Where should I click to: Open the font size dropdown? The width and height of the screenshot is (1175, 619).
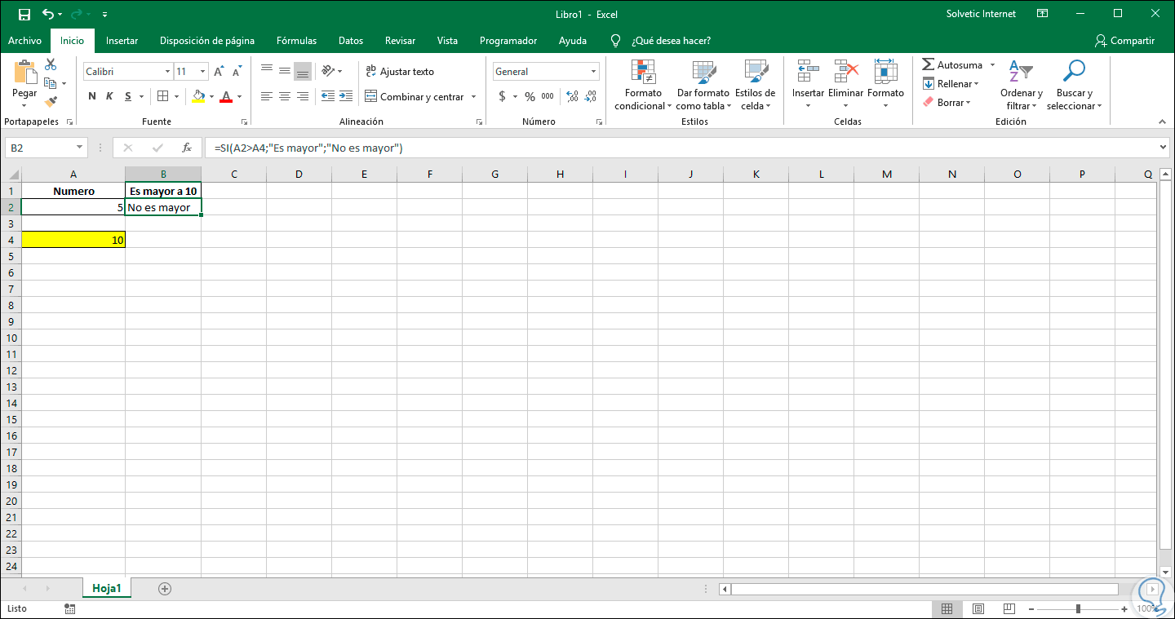[202, 72]
